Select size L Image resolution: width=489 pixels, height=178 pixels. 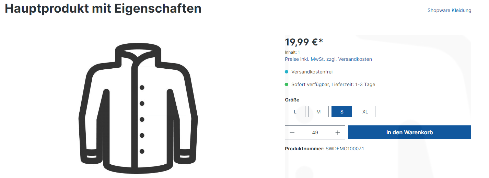295,112
